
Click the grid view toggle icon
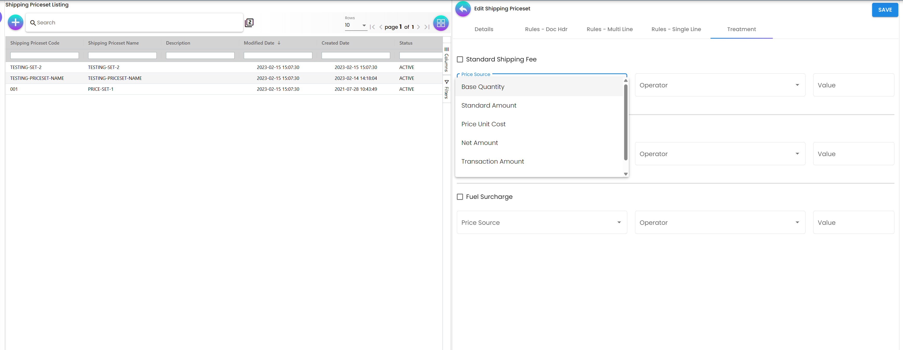pos(441,23)
